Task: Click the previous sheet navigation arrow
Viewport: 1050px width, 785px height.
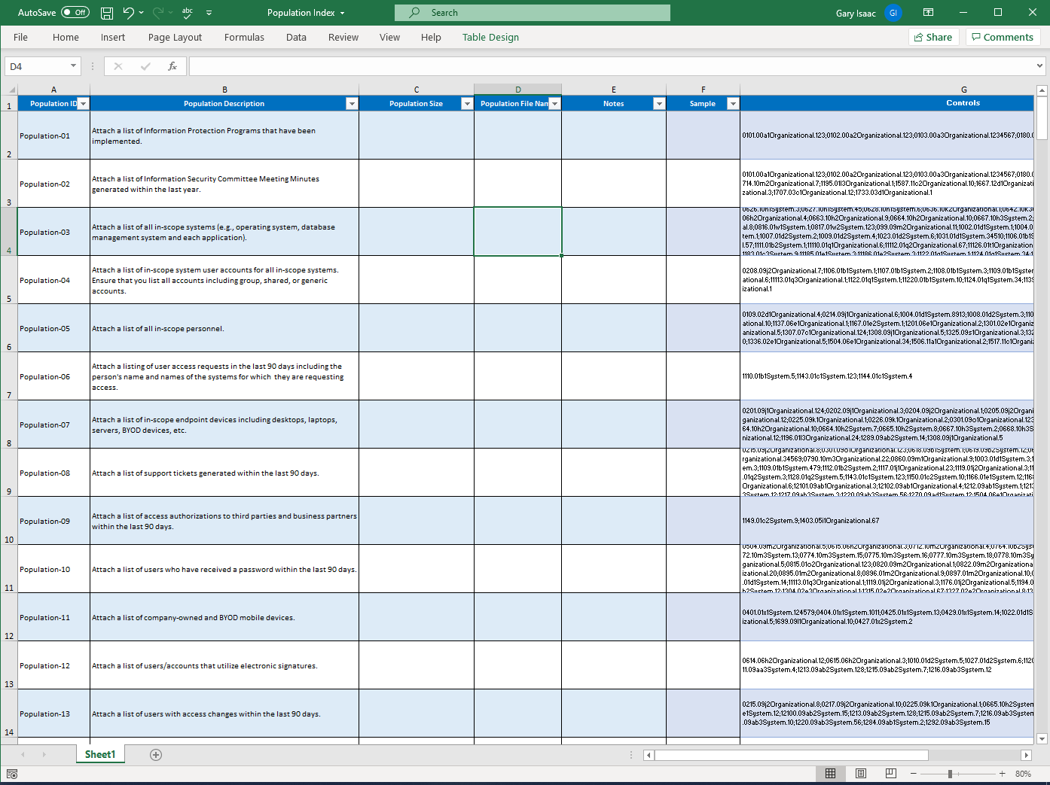Action: [x=23, y=754]
